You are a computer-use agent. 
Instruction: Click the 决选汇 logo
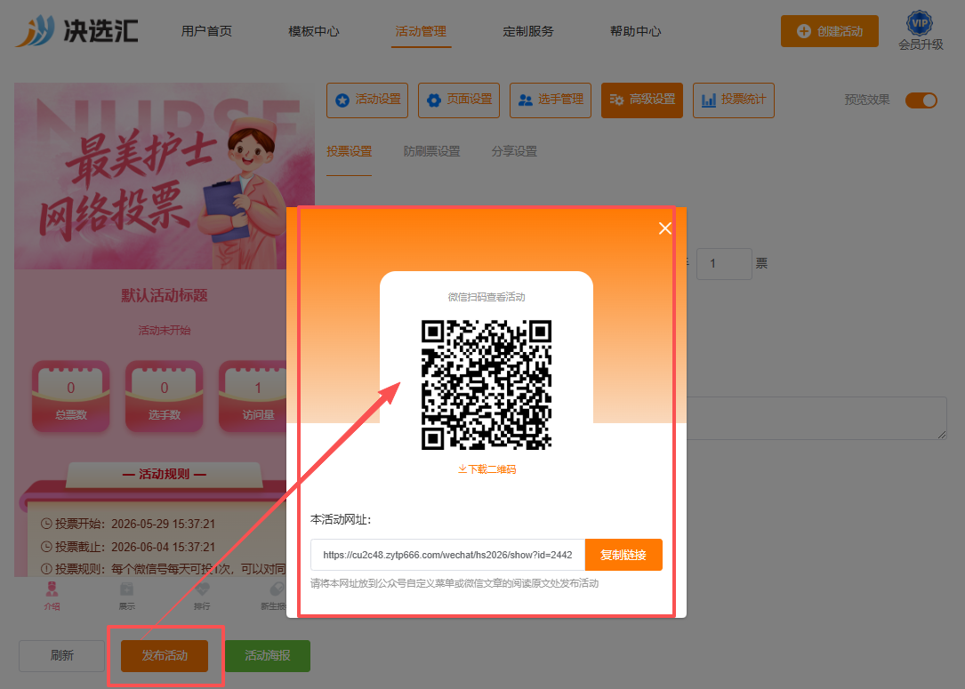click(76, 31)
